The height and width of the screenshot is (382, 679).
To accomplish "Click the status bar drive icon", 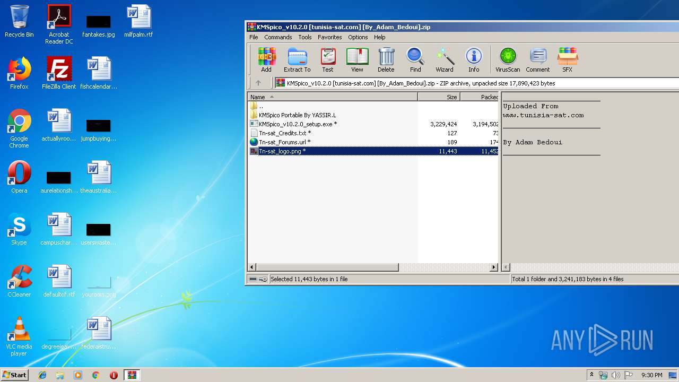I will pyautogui.click(x=254, y=279).
